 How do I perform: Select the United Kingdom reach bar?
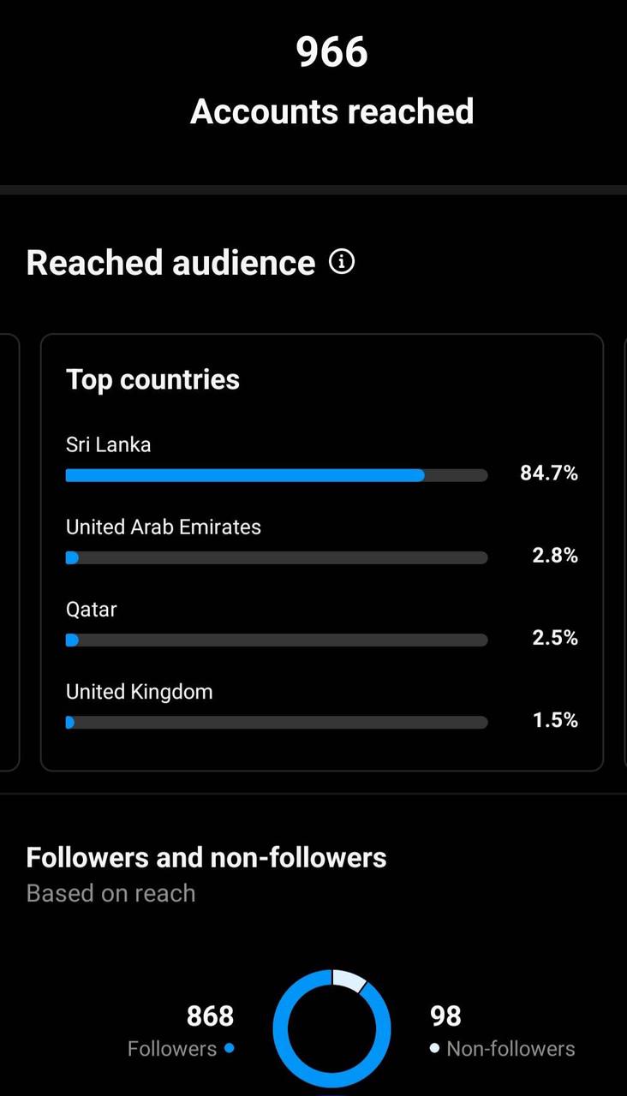click(276, 722)
